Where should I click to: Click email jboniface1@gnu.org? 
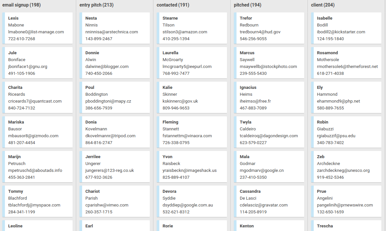click(x=28, y=67)
